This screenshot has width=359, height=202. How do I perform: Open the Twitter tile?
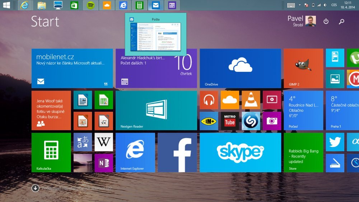pos(335,142)
